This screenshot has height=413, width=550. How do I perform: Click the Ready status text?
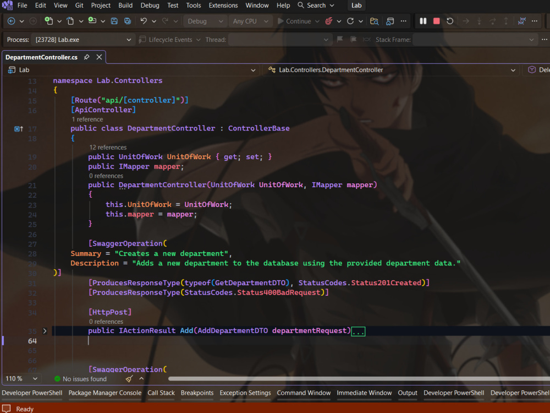[x=25, y=409]
